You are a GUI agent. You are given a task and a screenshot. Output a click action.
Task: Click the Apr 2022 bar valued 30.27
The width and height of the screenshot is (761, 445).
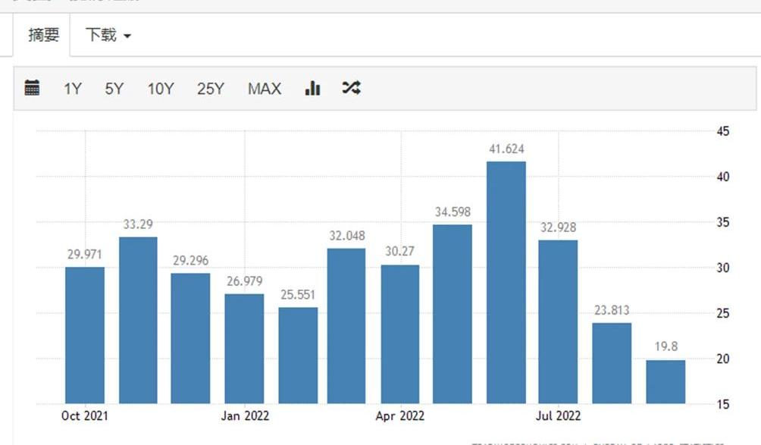[x=400, y=334]
